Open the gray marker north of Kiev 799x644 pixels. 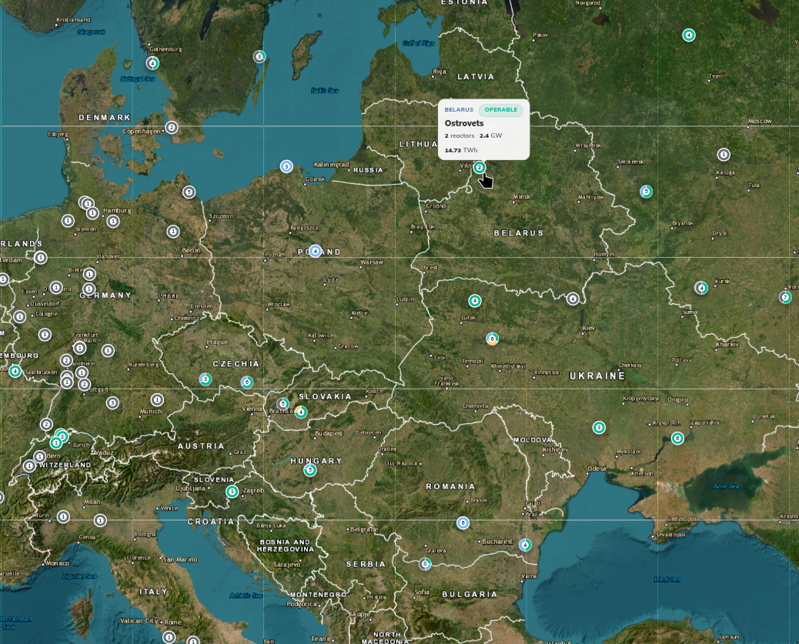point(573,299)
